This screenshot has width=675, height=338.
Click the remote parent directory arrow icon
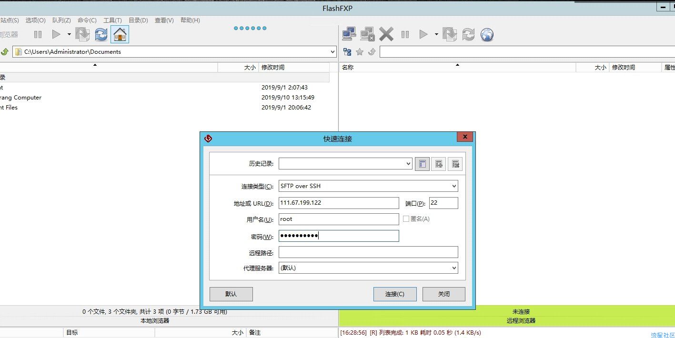(372, 52)
